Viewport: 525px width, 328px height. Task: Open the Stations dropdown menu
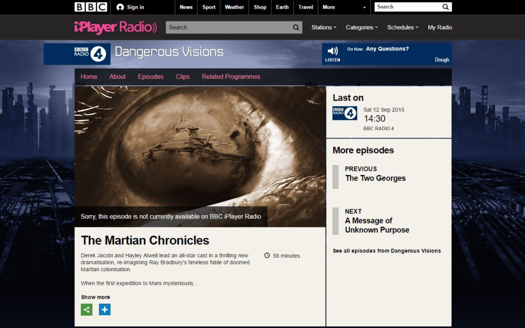pyautogui.click(x=324, y=27)
